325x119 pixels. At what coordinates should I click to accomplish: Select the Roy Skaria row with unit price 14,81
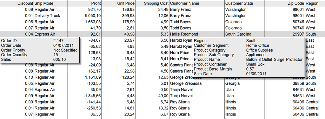pyautogui.click(x=162, y=108)
